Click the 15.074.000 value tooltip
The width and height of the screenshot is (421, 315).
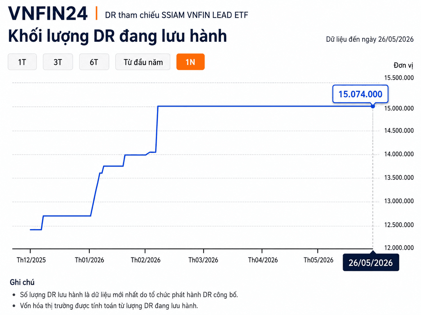point(360,94)
